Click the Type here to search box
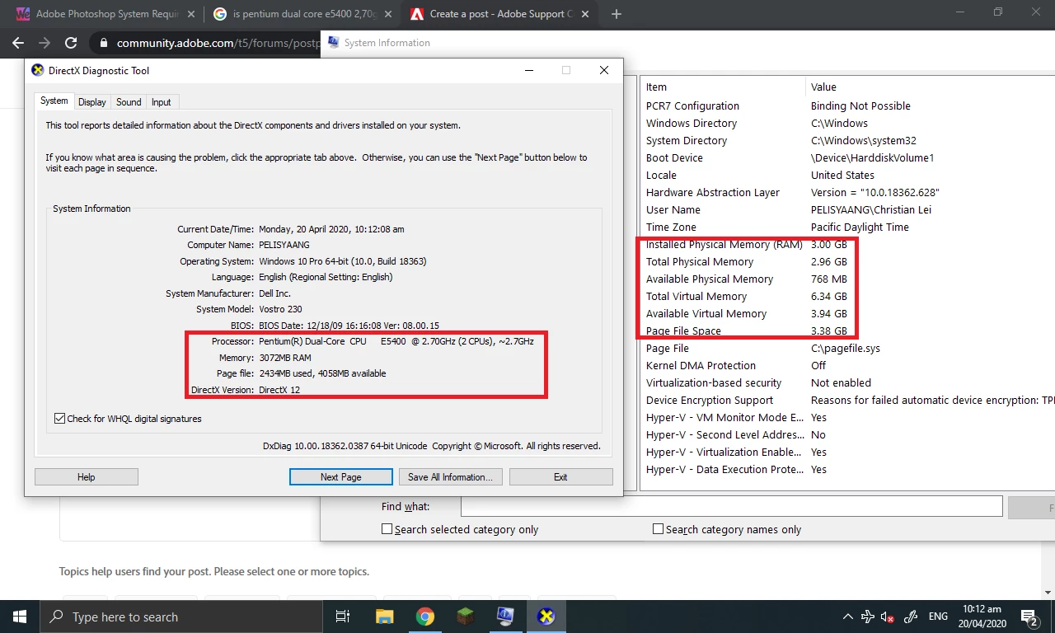The width and height of the screenshot is (1055, 633). click(x=181, y=617)
